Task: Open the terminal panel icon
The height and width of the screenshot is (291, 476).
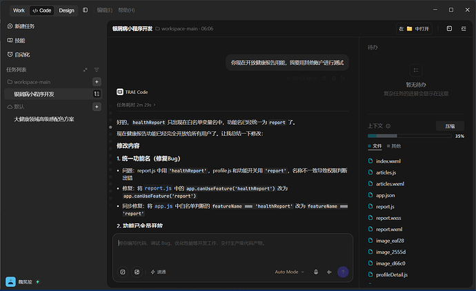Action: 449,28
